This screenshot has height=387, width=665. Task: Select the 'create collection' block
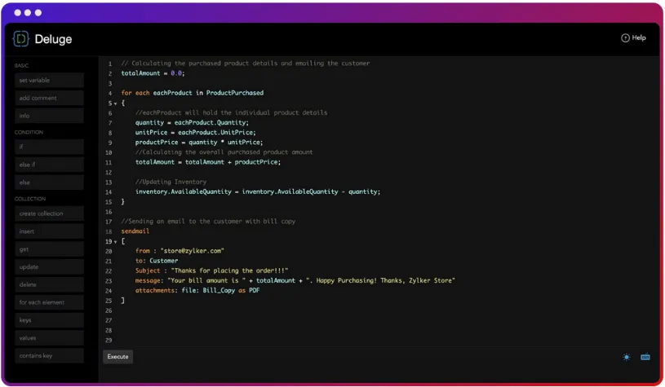pyautogui.click(x=49, y=213)
